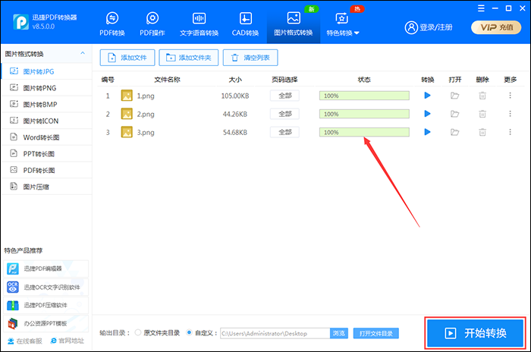Click the 打开文件目录 button
The image size is (531, 352).
coord(376,333)
